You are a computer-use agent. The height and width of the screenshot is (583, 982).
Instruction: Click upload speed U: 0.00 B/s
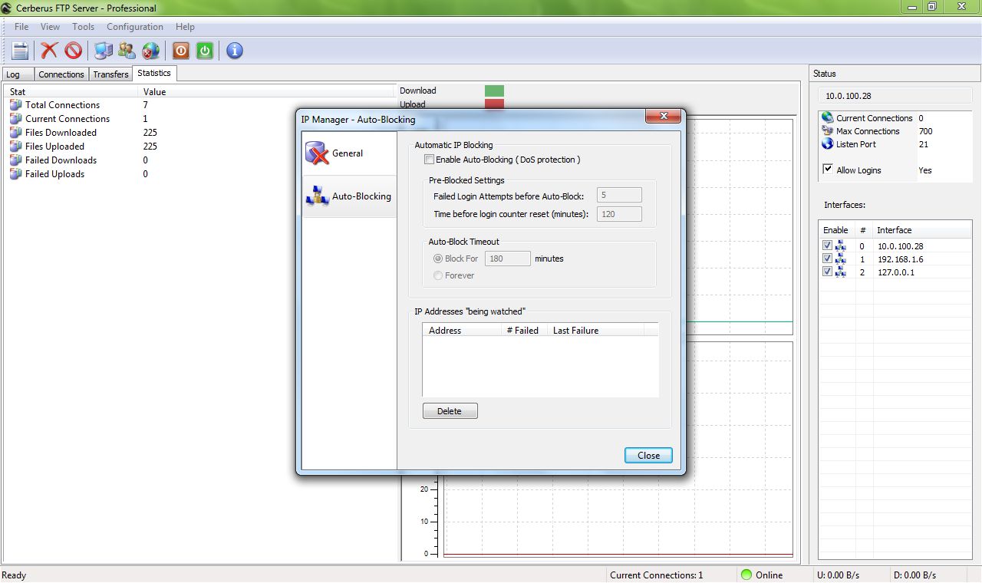(x=839, y=575)
